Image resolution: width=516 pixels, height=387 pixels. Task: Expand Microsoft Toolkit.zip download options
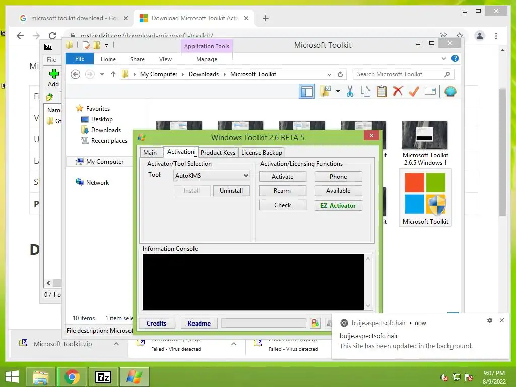coord(116,344)
